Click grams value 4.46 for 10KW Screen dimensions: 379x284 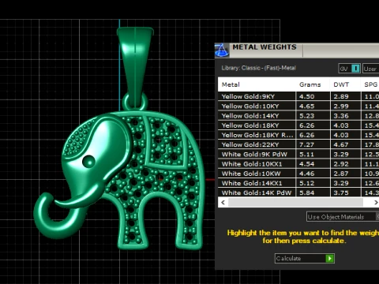306,174
